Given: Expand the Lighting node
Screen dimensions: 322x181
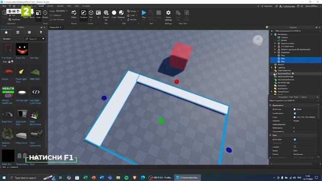Looking at the screenshot, I should (x=272, y=67).
